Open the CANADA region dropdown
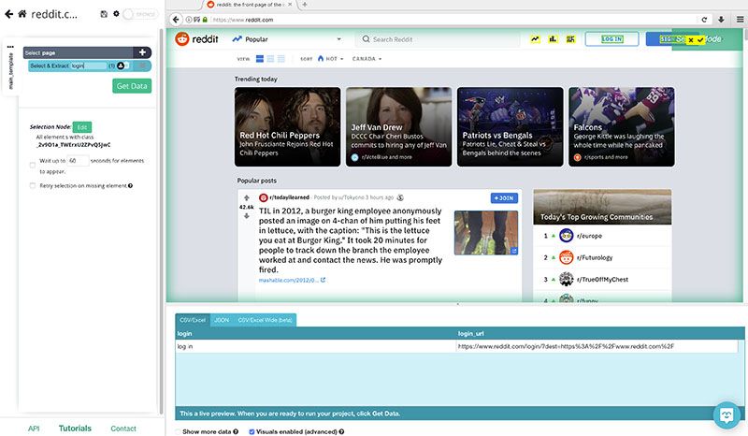This screenshot has height=436, width=748. [367, 59]
